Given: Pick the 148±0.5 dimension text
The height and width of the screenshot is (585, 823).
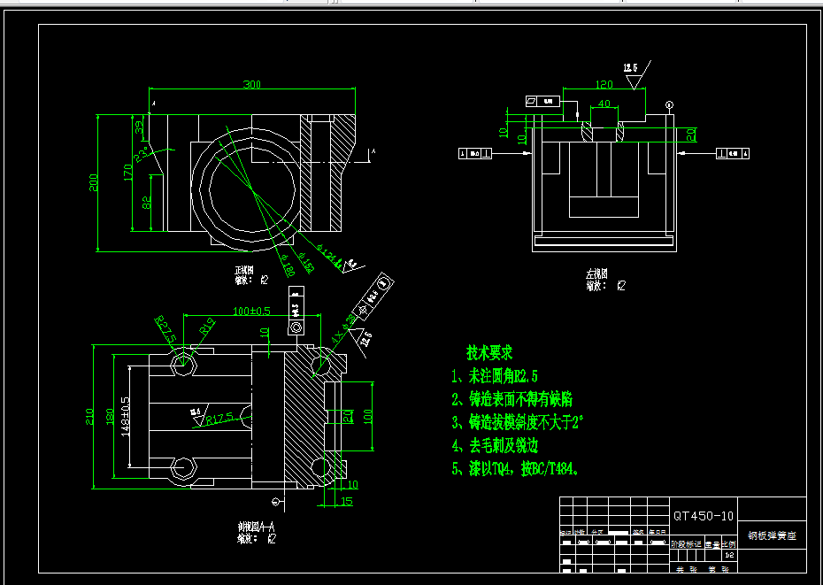Looking at the screenshot, I should point(126,417).
